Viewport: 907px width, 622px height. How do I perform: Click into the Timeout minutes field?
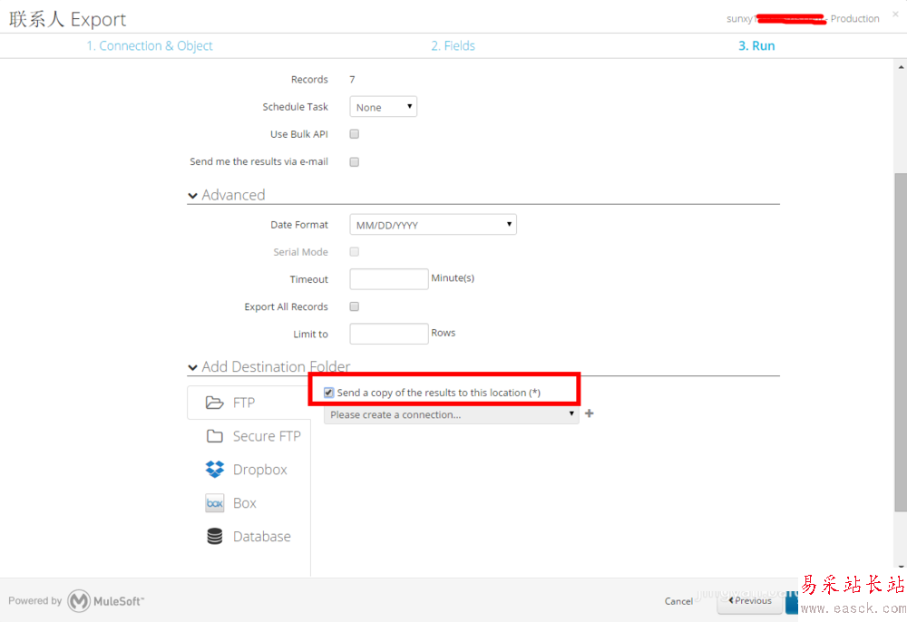pyautogui.click(x=388, y=279)
